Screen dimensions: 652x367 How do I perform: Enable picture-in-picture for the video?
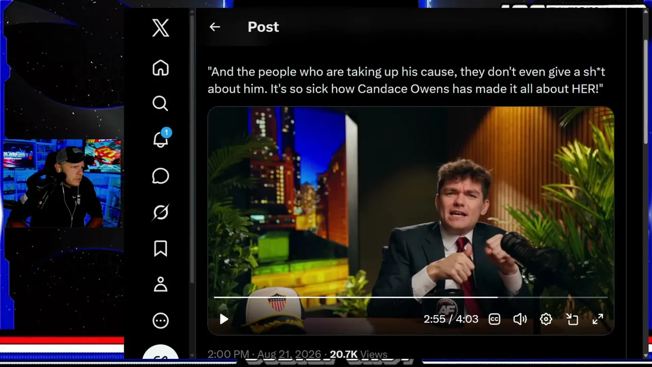click(x=572, y=319)
